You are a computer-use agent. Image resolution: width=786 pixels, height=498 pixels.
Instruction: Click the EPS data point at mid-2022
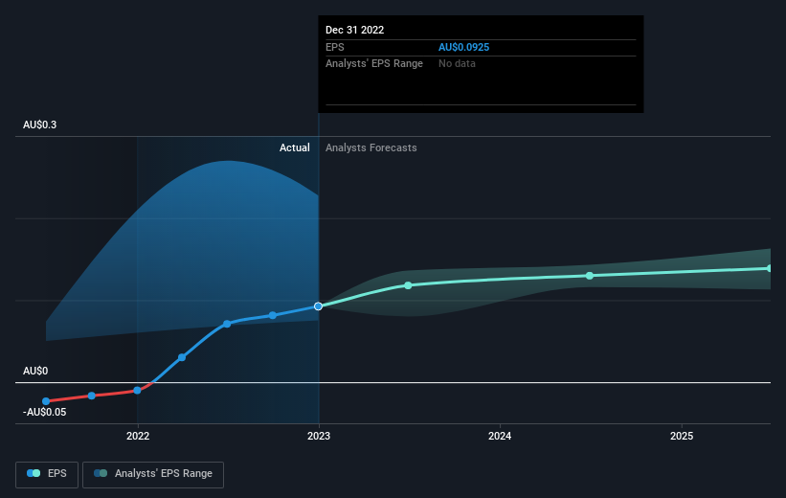point(227,324)
